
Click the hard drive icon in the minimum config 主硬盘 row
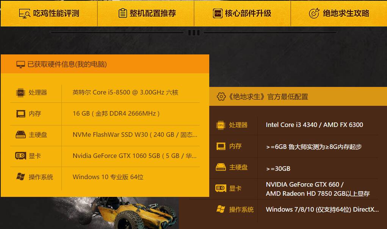point(221,167)
